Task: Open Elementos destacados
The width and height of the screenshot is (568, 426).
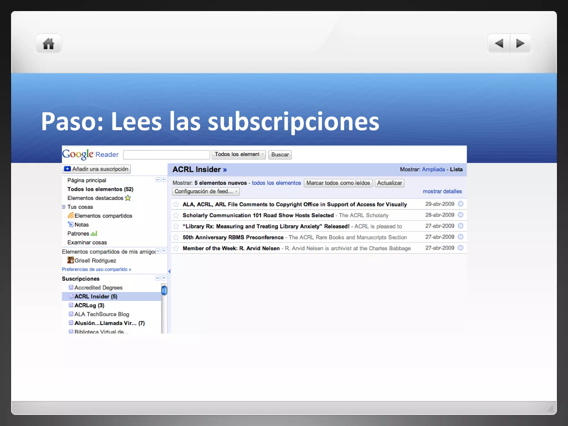Action: click(x=95, y=198)
